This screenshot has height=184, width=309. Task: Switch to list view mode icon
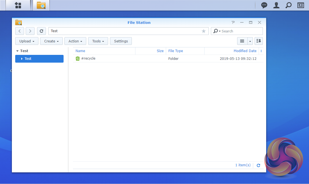click(242, 41)
